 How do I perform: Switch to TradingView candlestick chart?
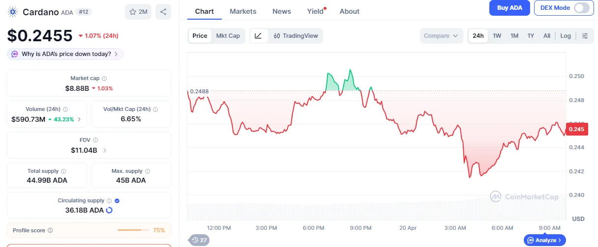(296, 36)
